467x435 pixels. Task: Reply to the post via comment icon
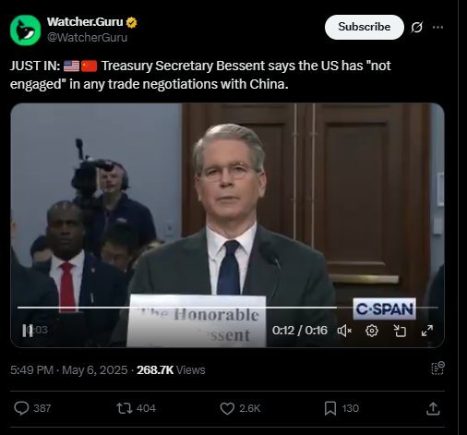click(21, 408)
